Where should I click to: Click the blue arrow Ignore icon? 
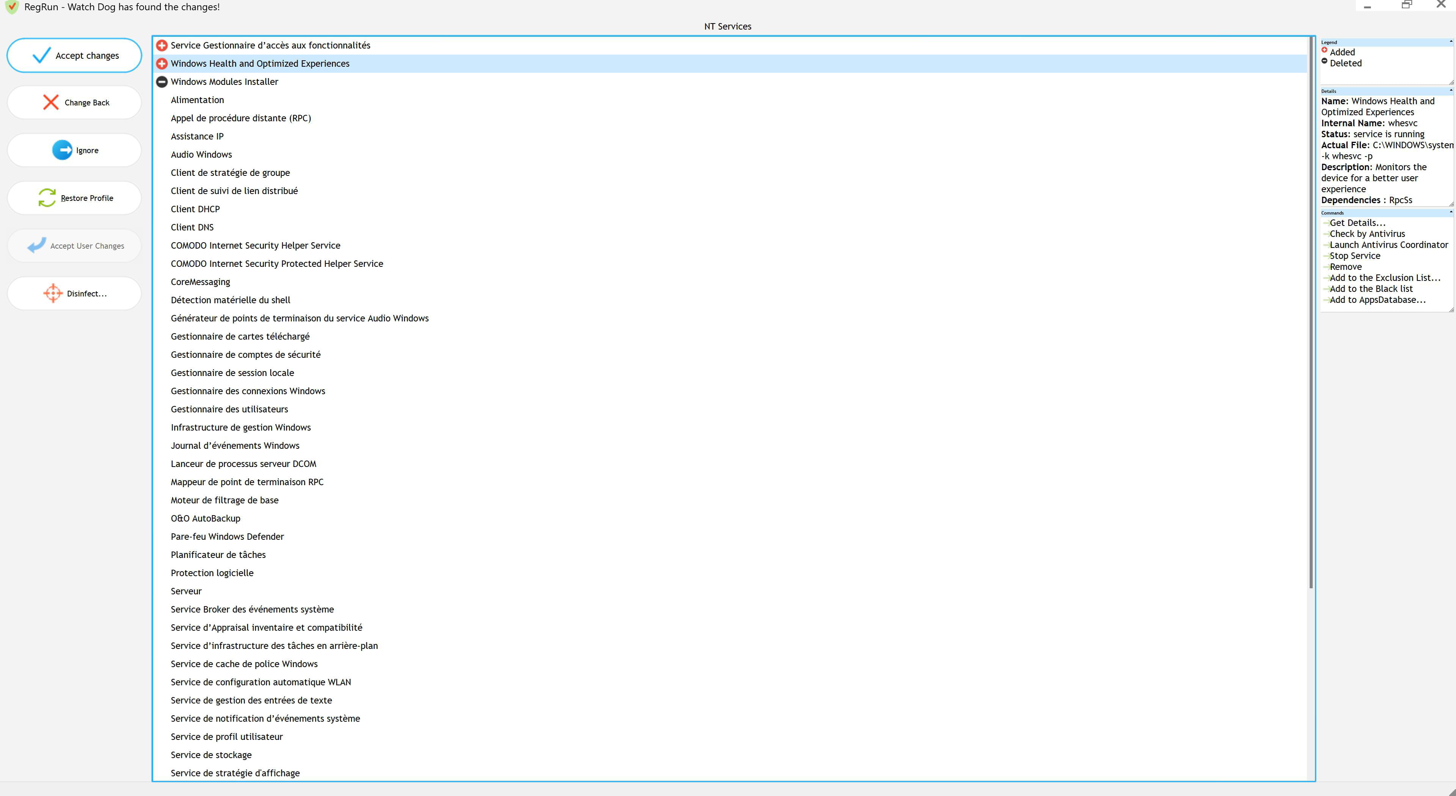click(x=62, y=150)
